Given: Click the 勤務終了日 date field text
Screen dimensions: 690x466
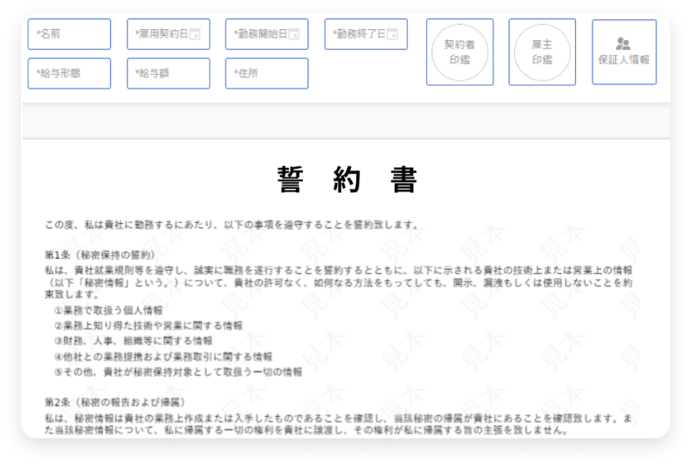Looking at the screenshot, I should pos(358,34).
